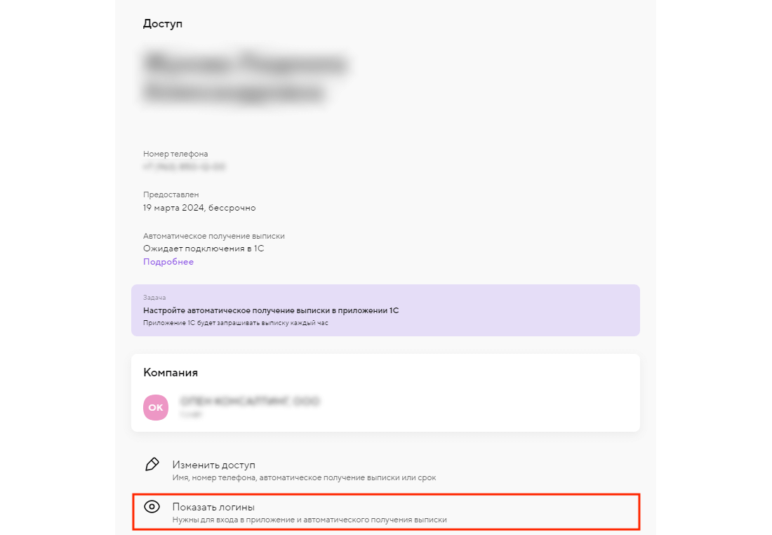The height and width of the screenshot is (535, 772).
Task: Click the pink OK company avatar
Action: coord(156,407)
